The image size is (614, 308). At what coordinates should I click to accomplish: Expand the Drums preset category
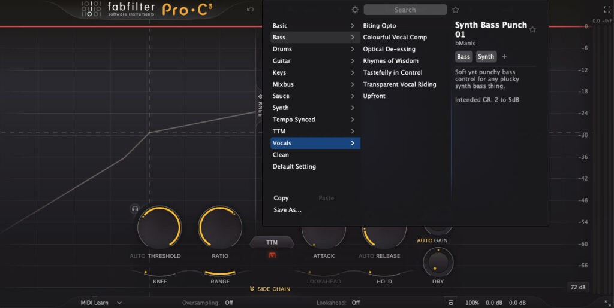315,49
